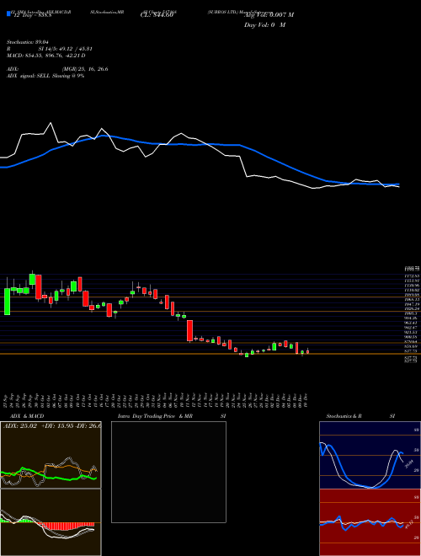Viewport: 421px width, 556px height.
Task: Click the tall green candlestick at chart start
Action: (7, 302)
